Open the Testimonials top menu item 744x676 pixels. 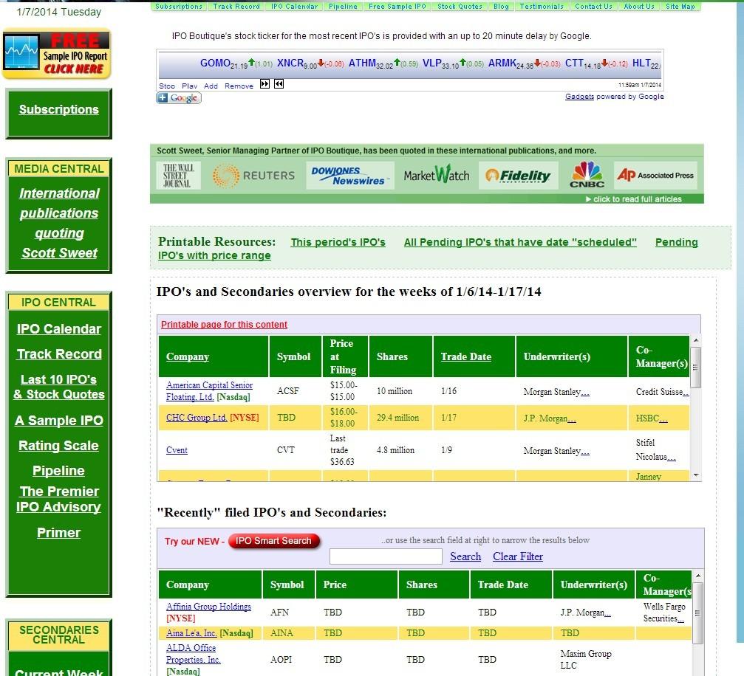point(542,6)
